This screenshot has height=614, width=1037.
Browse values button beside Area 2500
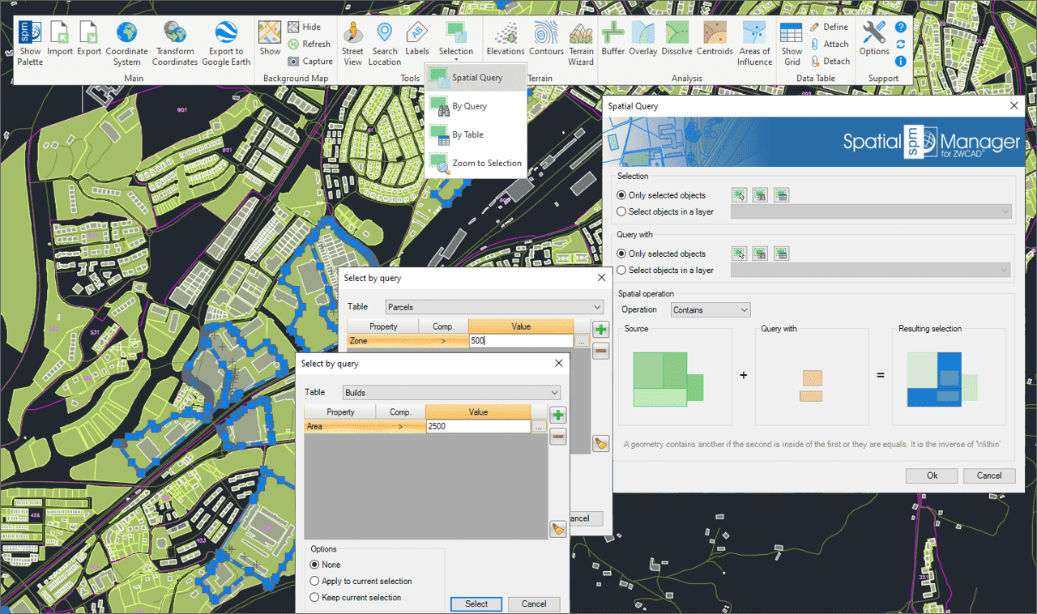[x=539, y=426]
